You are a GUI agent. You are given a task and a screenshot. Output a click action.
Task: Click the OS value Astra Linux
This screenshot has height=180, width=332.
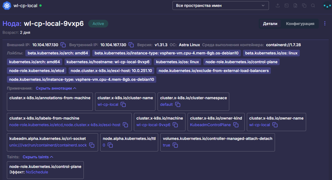[189, 45]
